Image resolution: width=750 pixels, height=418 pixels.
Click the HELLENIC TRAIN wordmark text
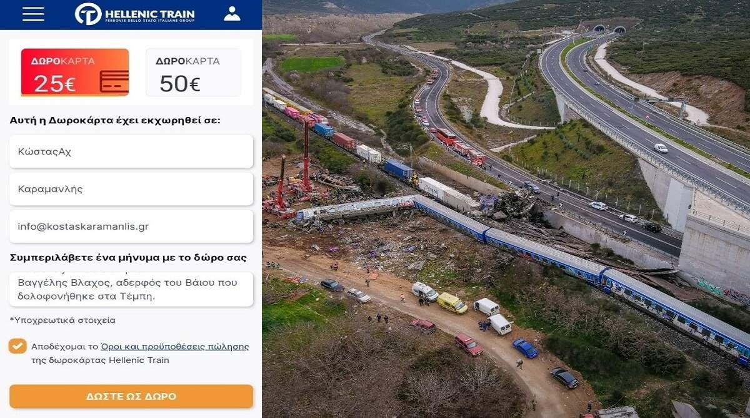click(150, 14)
